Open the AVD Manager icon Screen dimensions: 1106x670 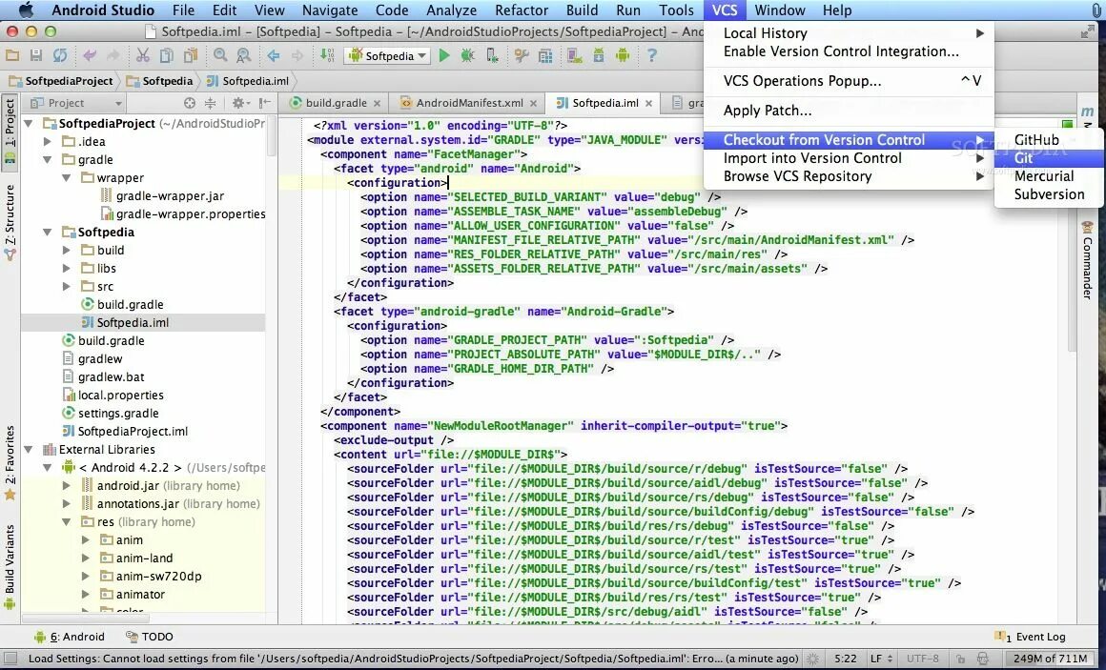tap(575, 55)
